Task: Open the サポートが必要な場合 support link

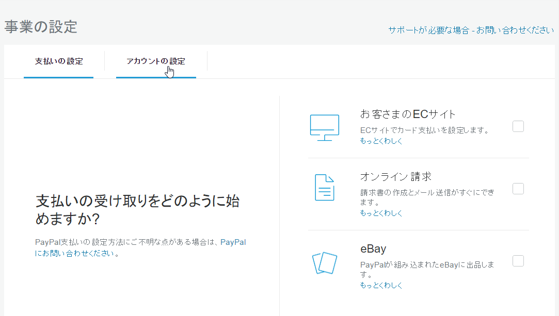Action: click(471, 30)
